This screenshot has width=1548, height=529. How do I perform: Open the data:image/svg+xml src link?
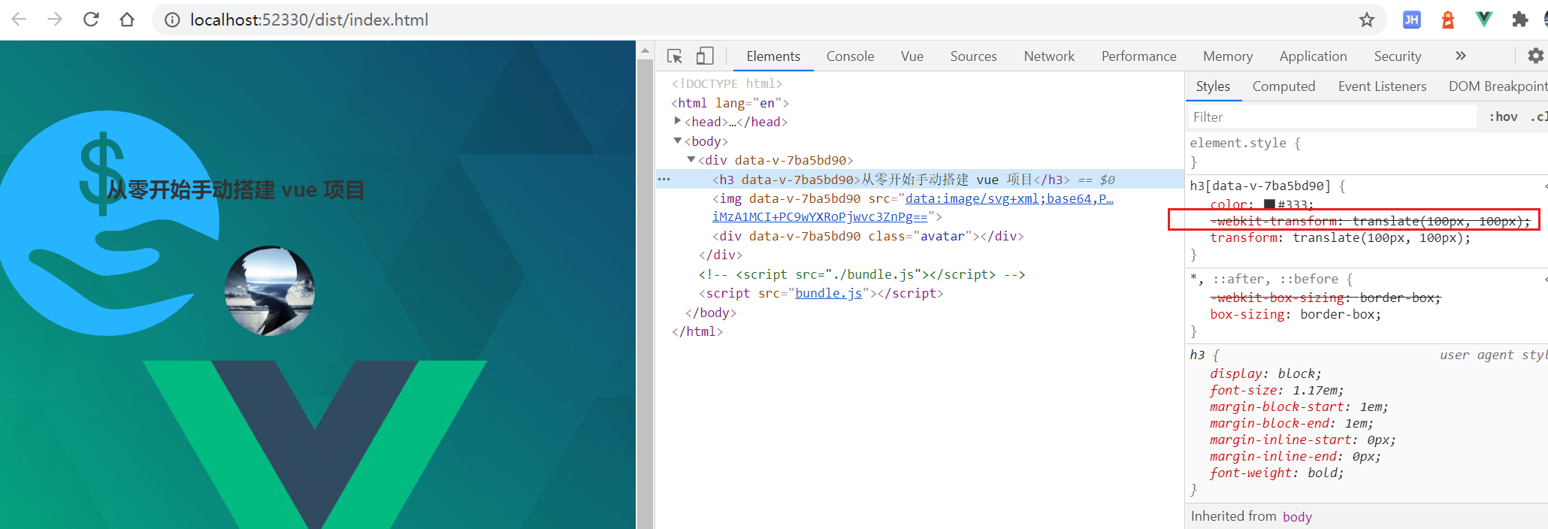coord(1009,199)
